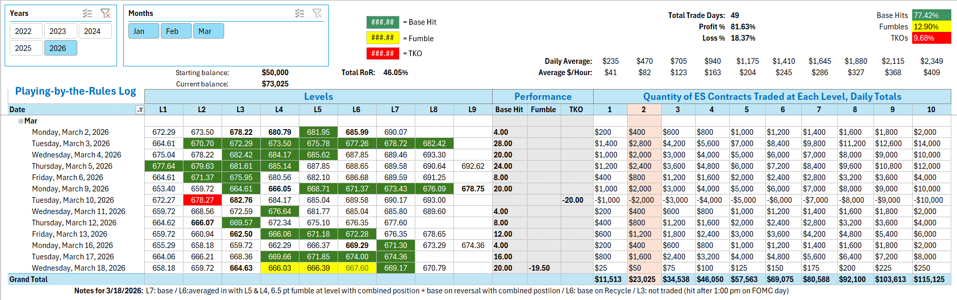The height and width of the screenshot is (300, 957).
Task: Clear the filter on the Years slicer
Action: click(105, 13)
